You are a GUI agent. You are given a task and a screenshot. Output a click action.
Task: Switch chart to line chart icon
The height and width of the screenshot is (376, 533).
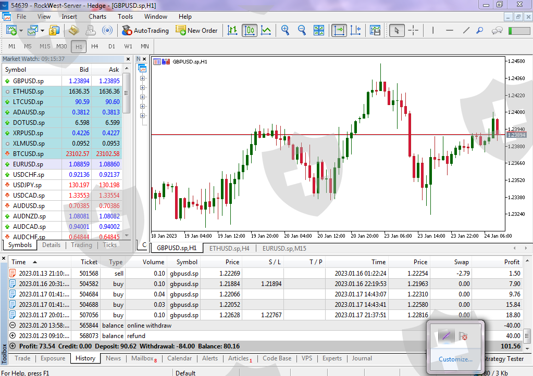point(266,31)
